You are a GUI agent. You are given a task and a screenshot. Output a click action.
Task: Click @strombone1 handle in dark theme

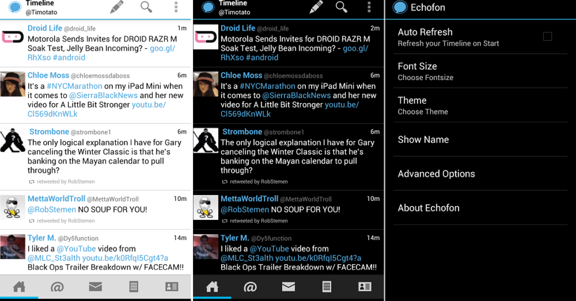(x=284, y=132)
